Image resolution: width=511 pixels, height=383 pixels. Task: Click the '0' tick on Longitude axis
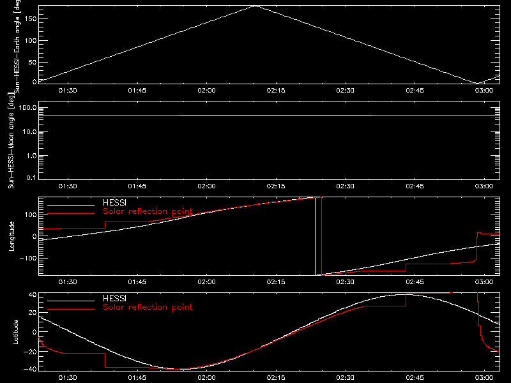(x=35, y=236)
